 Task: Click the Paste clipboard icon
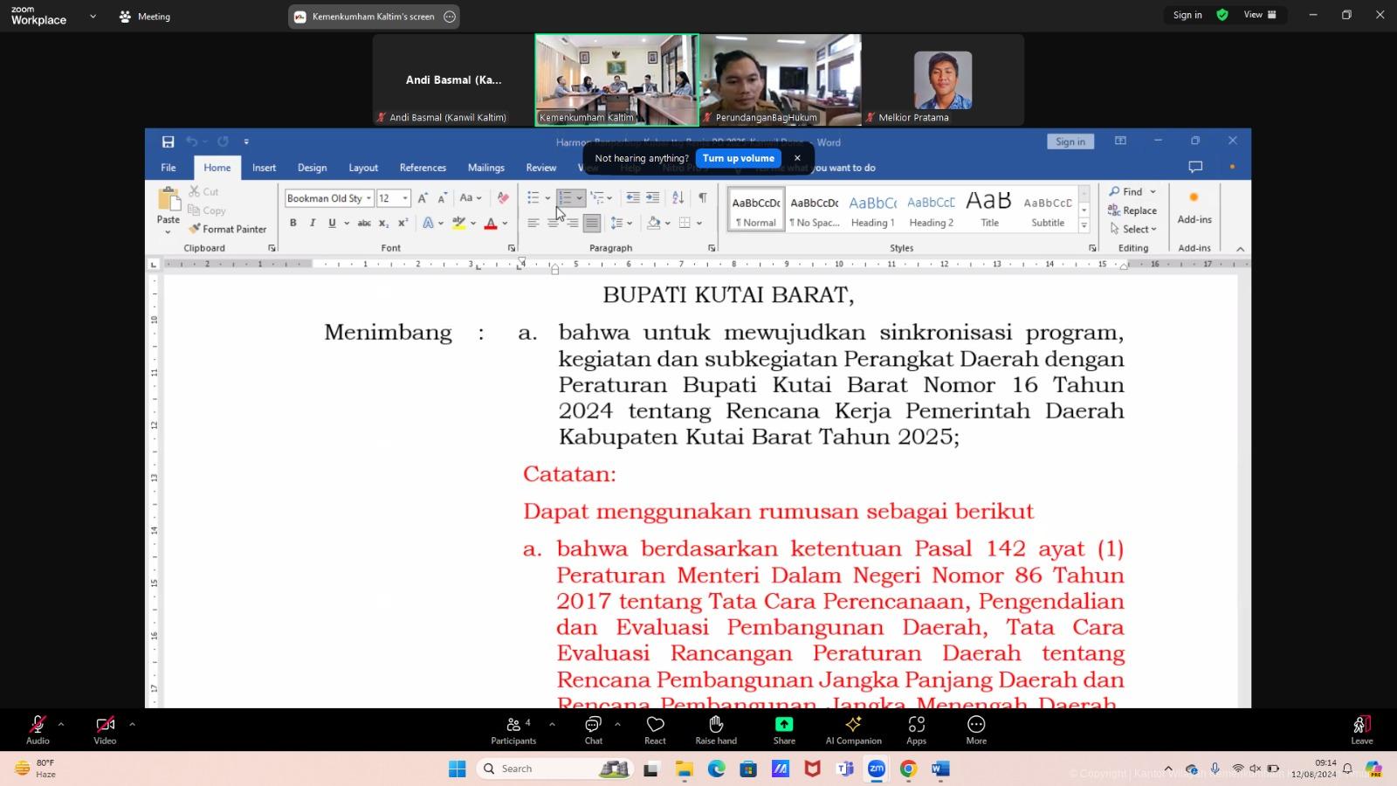tap(169, 200)
